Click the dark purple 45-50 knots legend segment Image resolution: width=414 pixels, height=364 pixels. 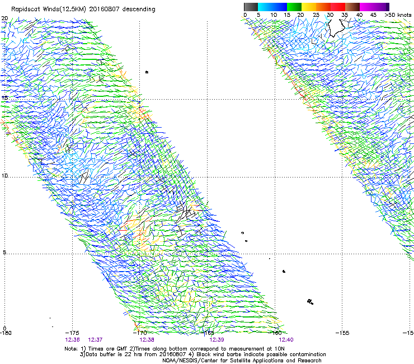coord(382,7)
